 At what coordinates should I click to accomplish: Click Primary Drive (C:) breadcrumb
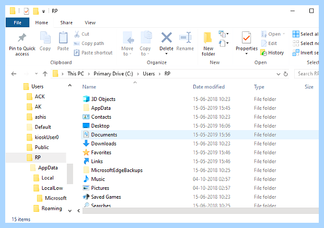pos(113,74)
